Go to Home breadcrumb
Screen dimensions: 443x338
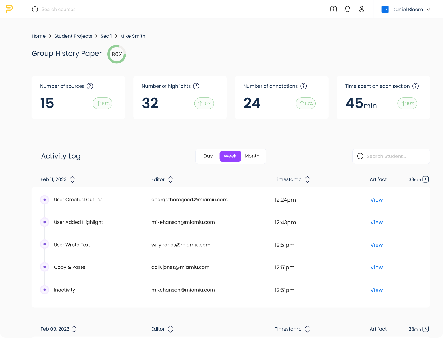(39, 36)
